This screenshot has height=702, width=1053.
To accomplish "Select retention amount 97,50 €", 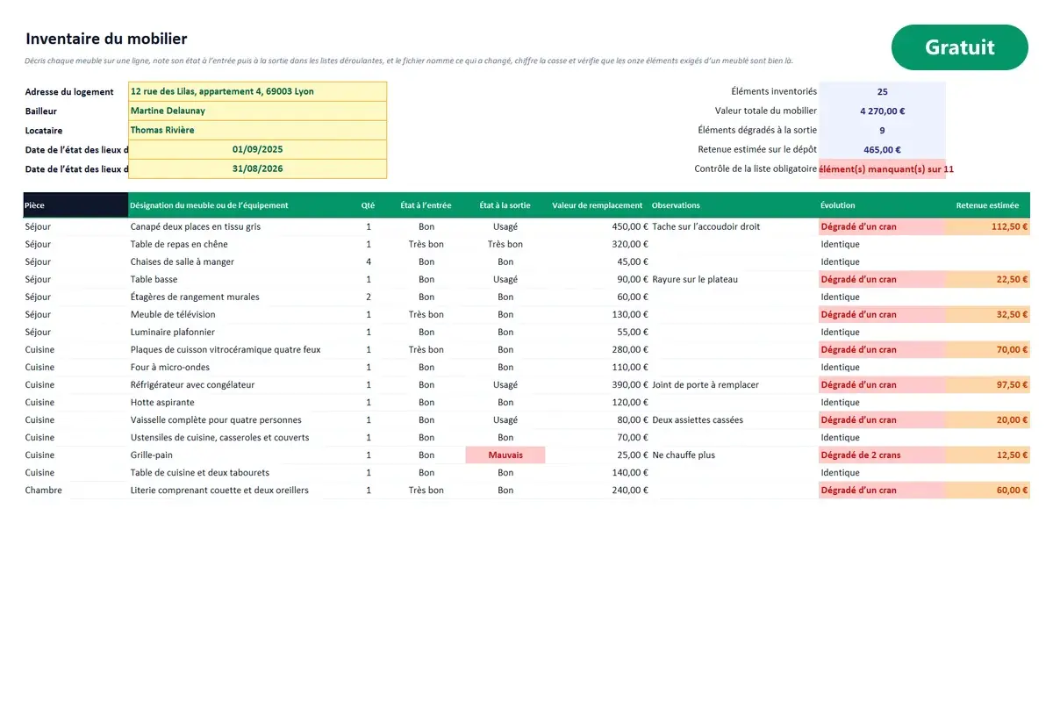I will coord(987,384).
